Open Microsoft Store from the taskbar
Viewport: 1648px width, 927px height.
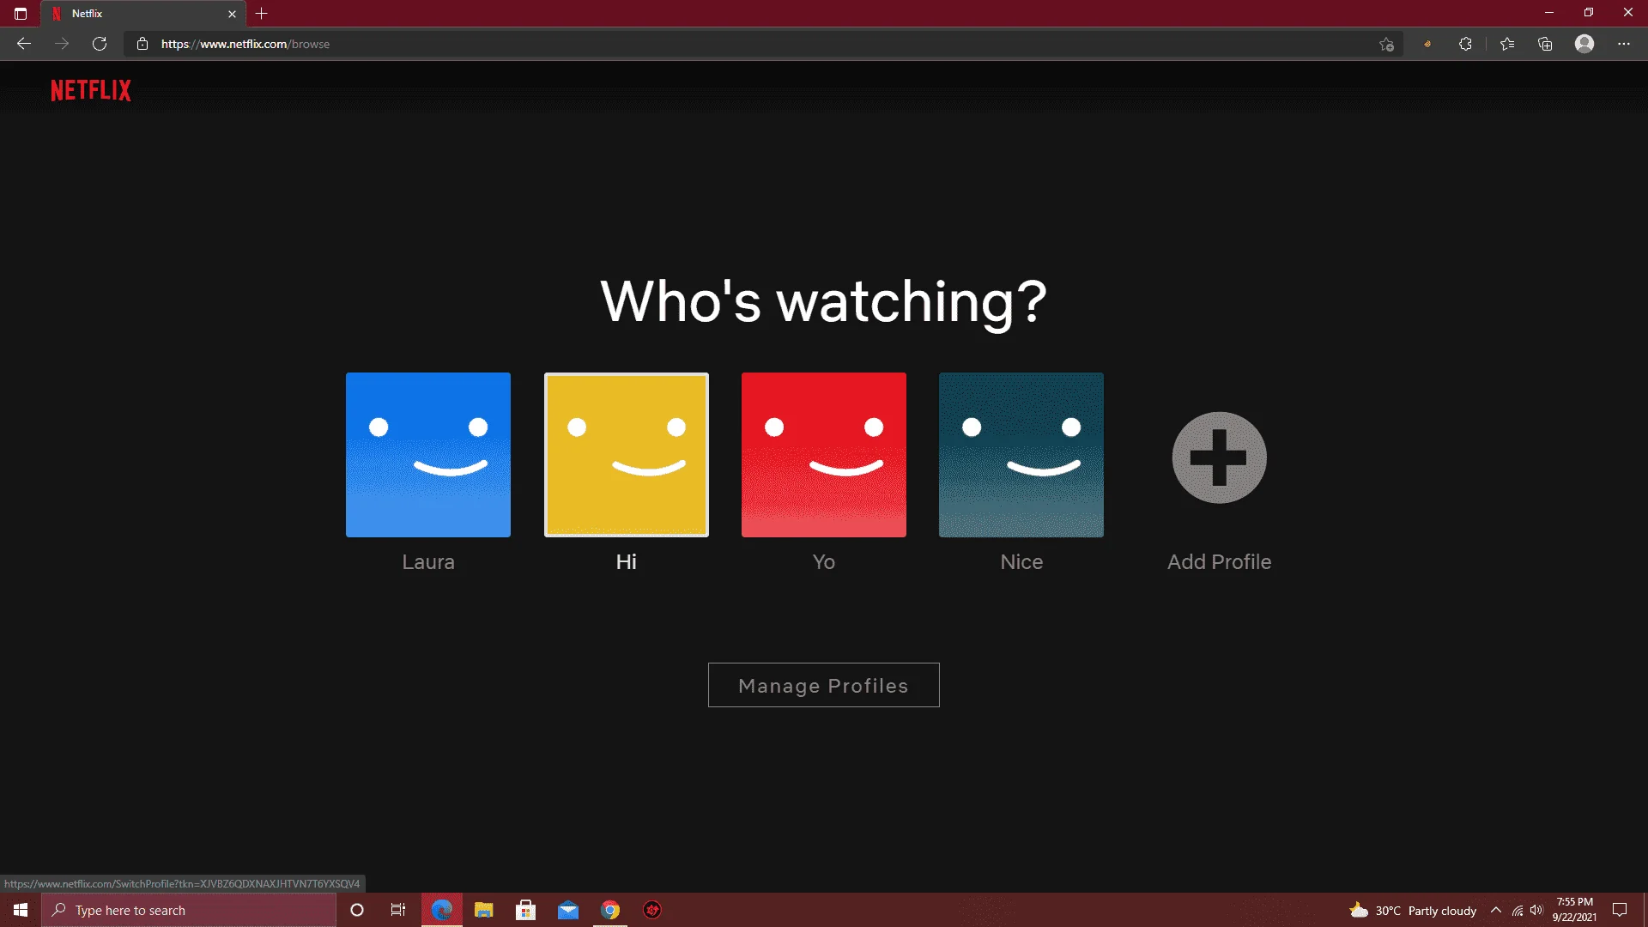click(526, 910)
